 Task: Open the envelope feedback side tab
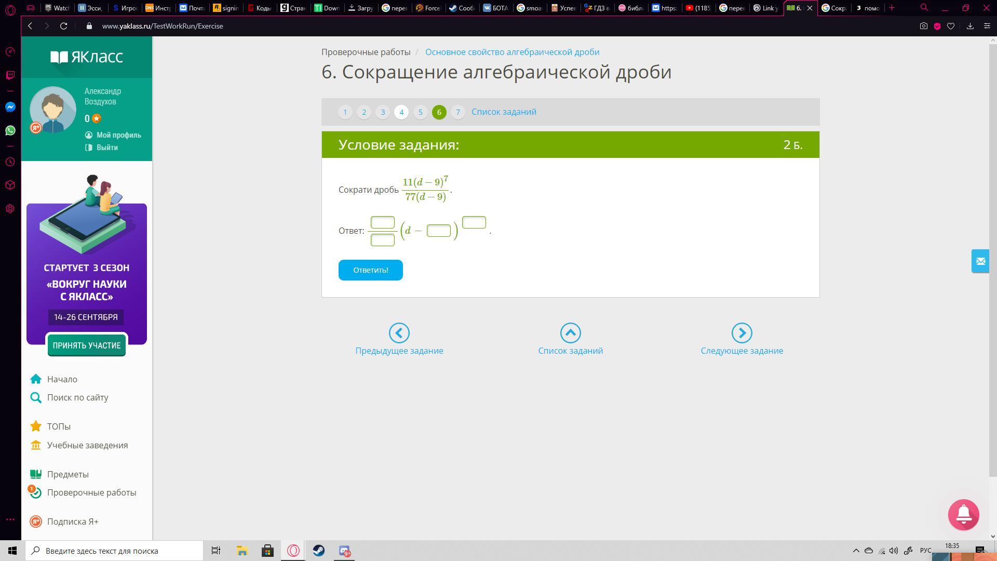[x=980, y=261]
